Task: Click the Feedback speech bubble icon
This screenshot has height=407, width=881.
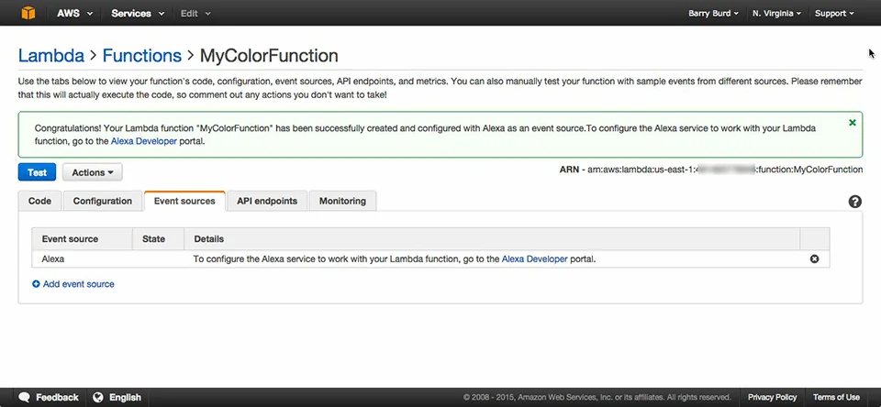Action: point(24,397)
